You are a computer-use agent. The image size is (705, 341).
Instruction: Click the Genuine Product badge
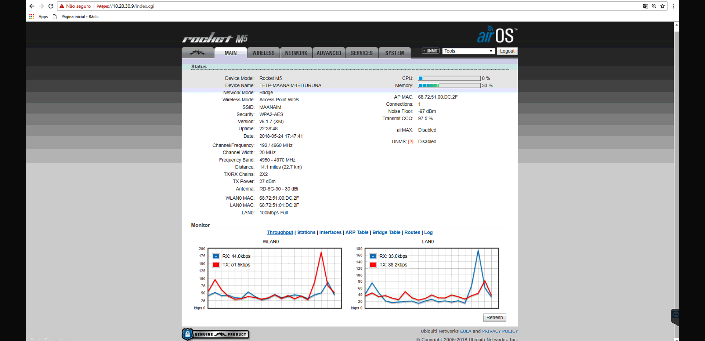point(216,334)
